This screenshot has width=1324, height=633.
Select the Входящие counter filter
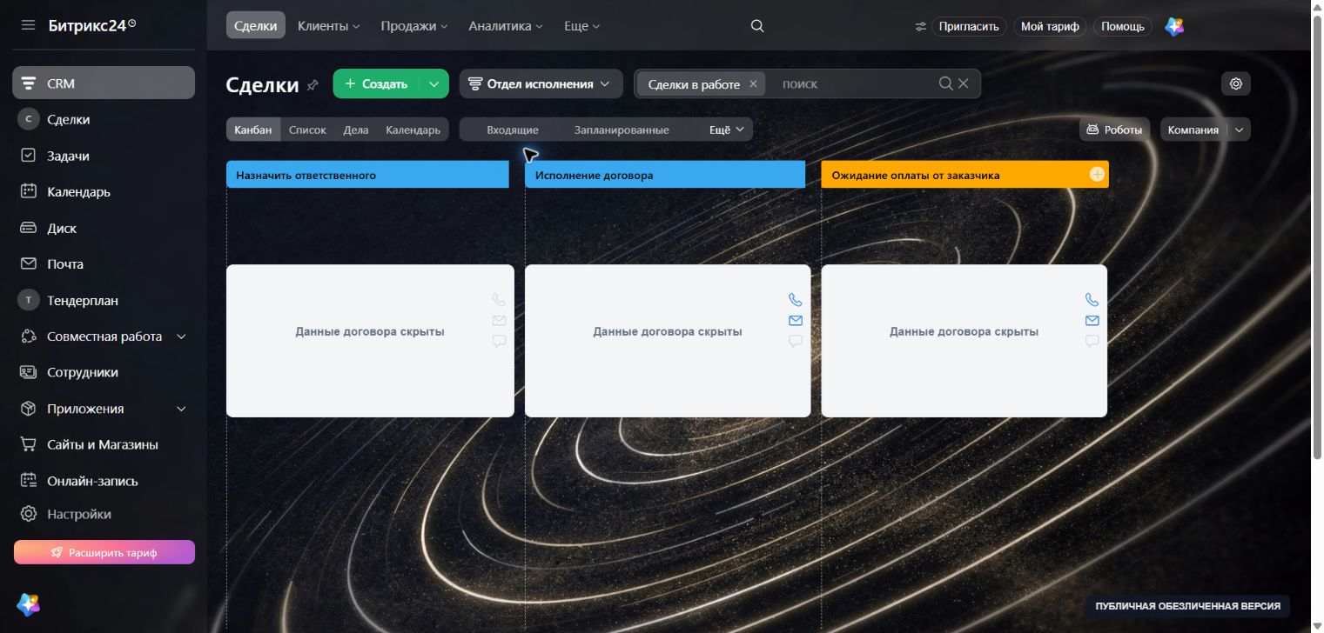[513, 130]
